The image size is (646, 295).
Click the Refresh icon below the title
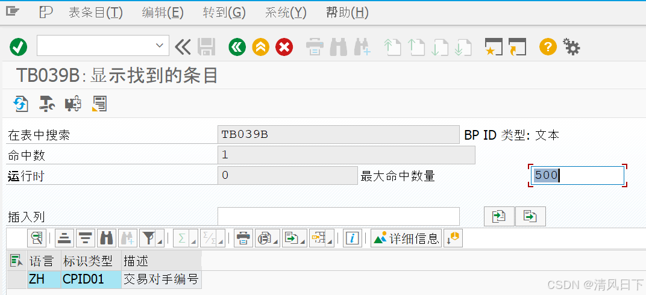[x=20, y=104]
